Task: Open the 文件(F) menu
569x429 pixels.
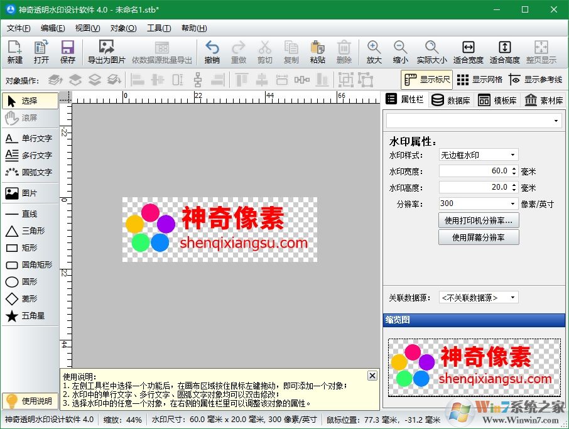Action: point(17,28)
